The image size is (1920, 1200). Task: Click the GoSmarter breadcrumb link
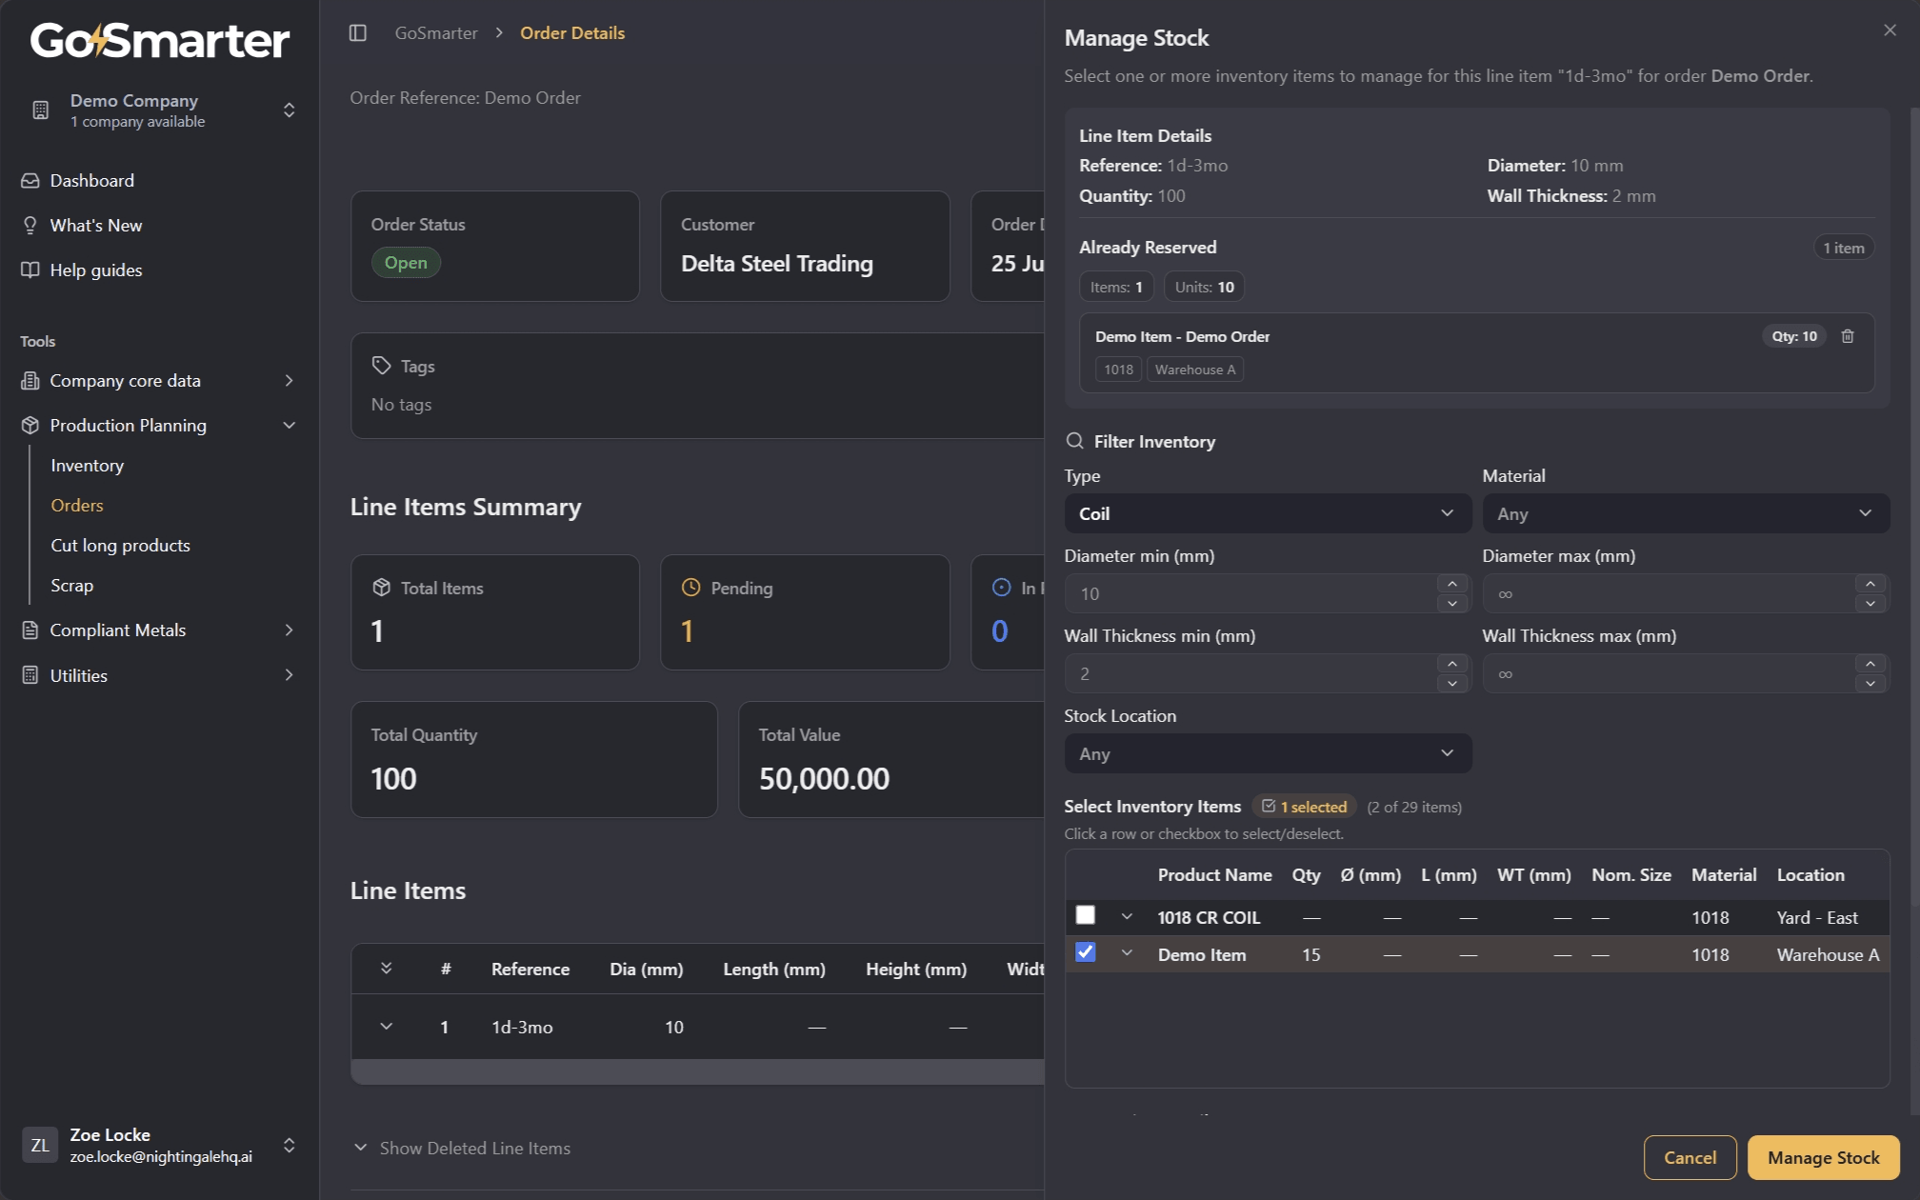pos(436,33)
